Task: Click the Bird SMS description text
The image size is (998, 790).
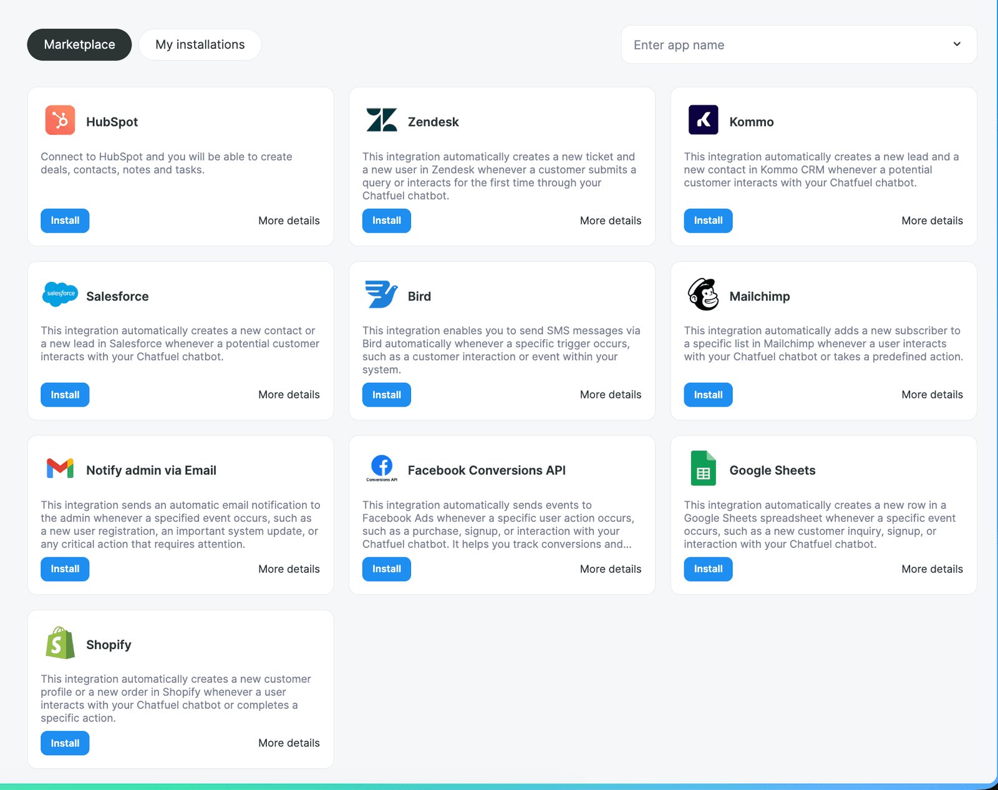Action: pos(501,350)
